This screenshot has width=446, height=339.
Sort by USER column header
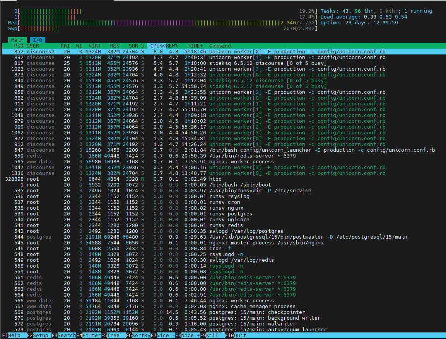point(33,46)
